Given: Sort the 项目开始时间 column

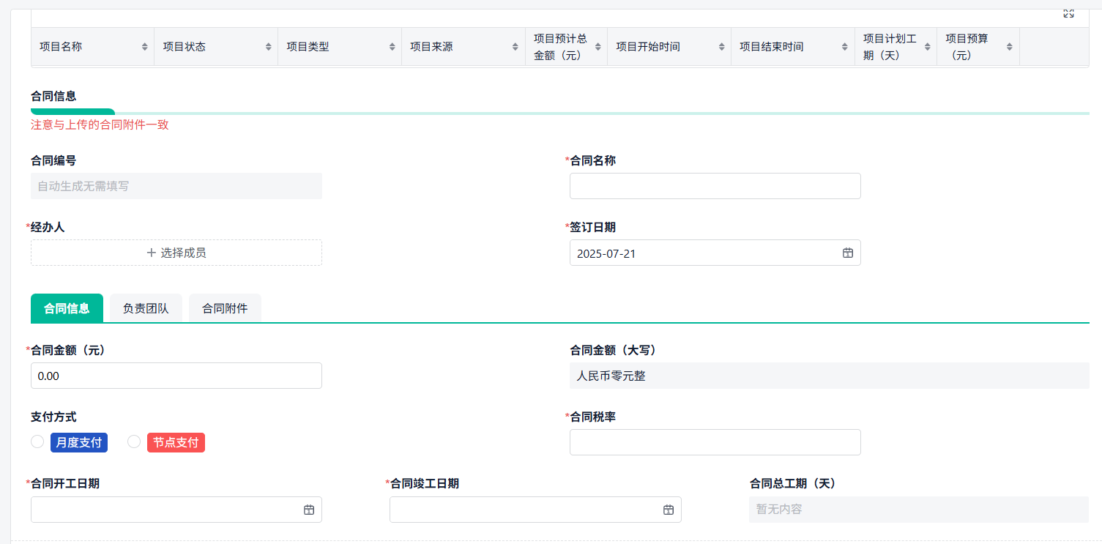Looking at the screenshot, I should tap(723, 45).
